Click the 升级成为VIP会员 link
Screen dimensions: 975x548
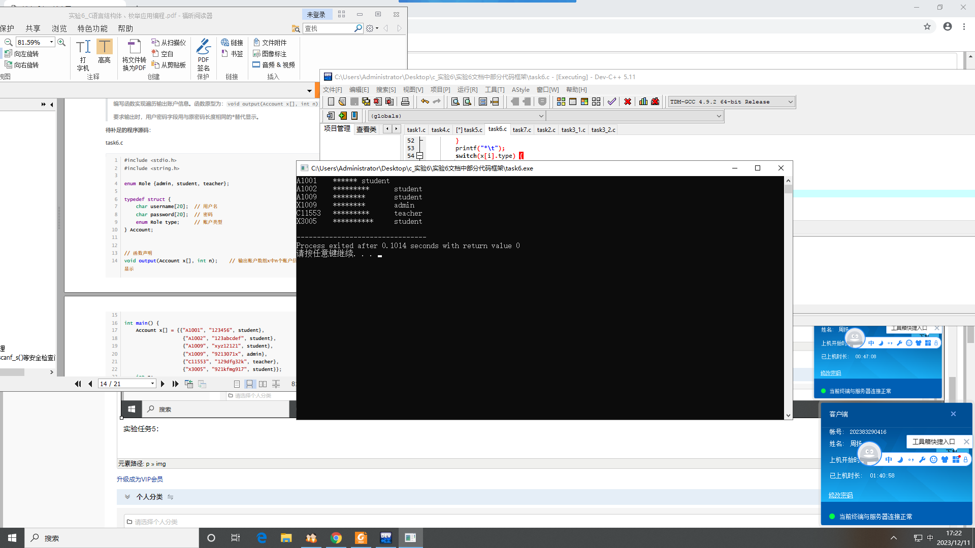(140, 479)
